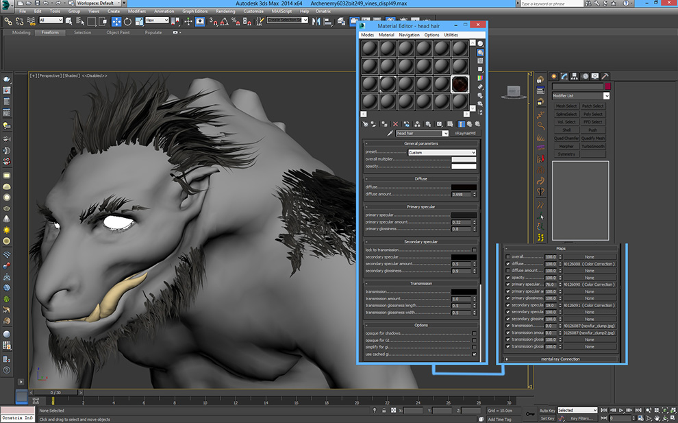This screenshot has width=678, height=423.
Task: Expand the preset Custom dropdown
Action: [x=442, y=152]
